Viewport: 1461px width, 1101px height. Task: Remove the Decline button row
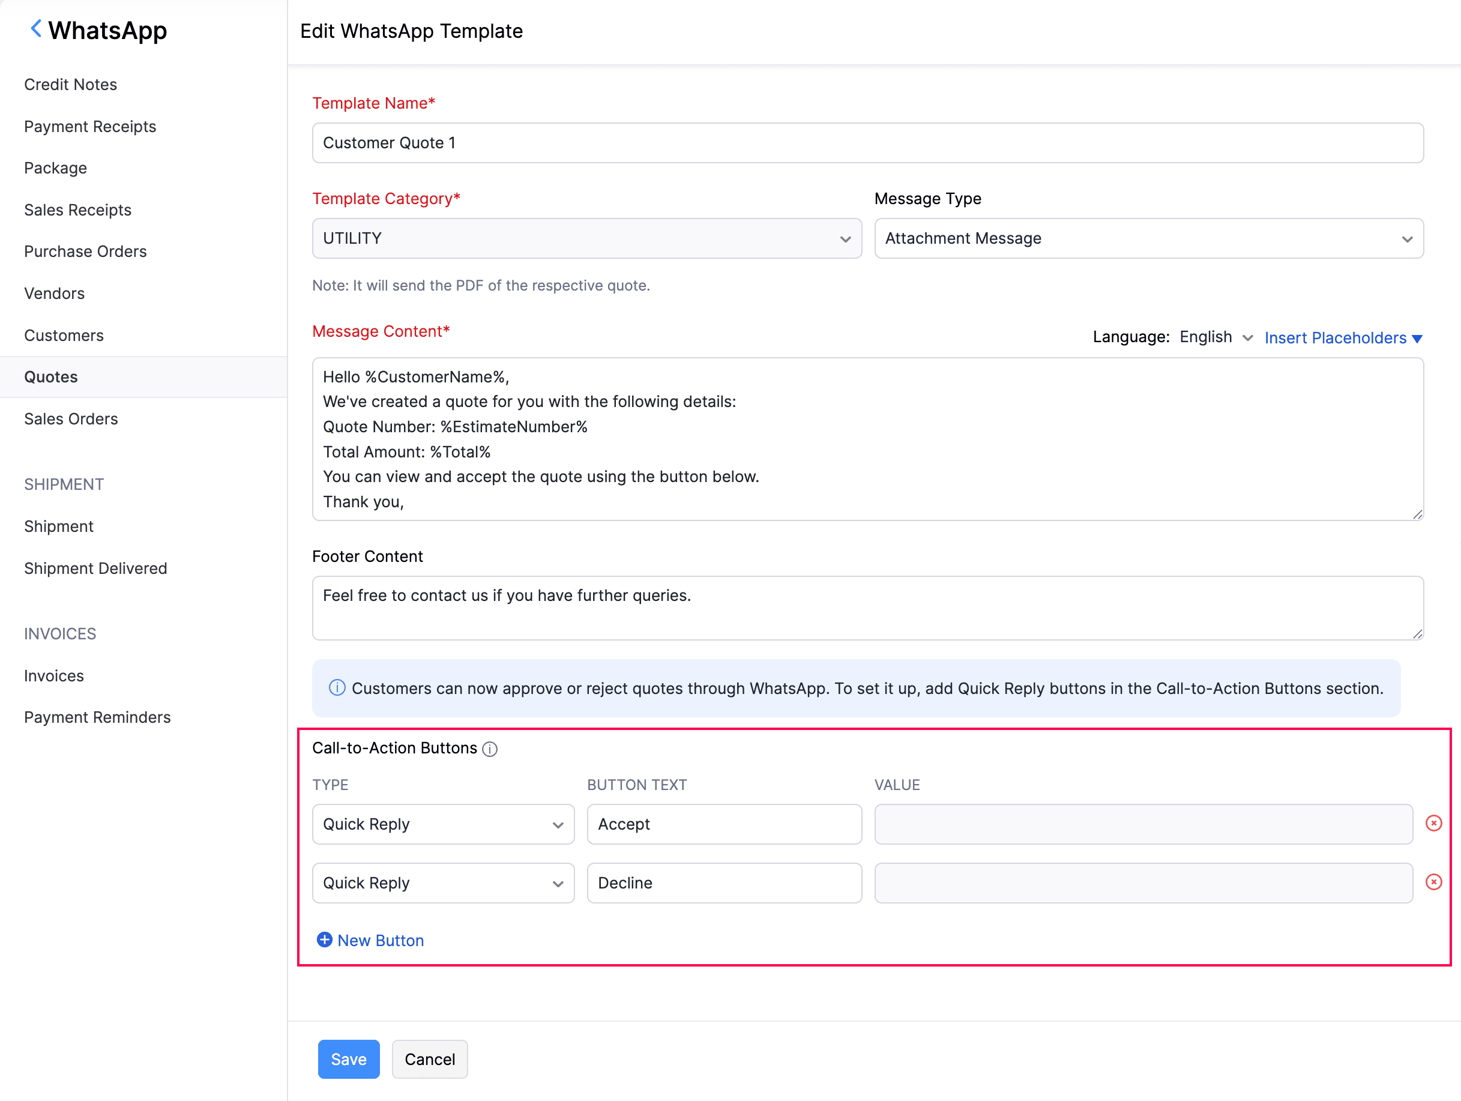pyautogui.click(x=1433, y=882)
